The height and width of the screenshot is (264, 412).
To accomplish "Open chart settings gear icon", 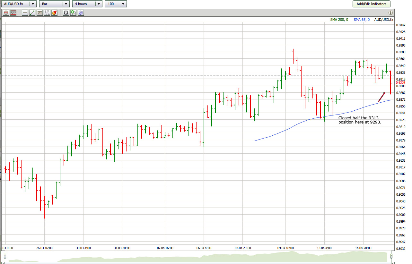I will (81, 13).
